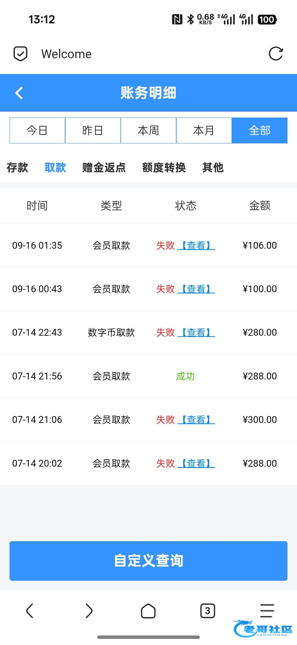
Task: Open 查看 link for 数字币取款 row
Action: pos(196,332)
